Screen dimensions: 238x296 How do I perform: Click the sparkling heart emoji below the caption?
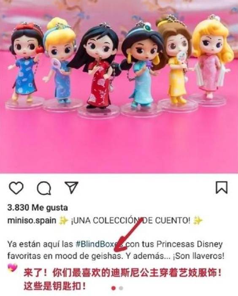click(x=13, y=268)
